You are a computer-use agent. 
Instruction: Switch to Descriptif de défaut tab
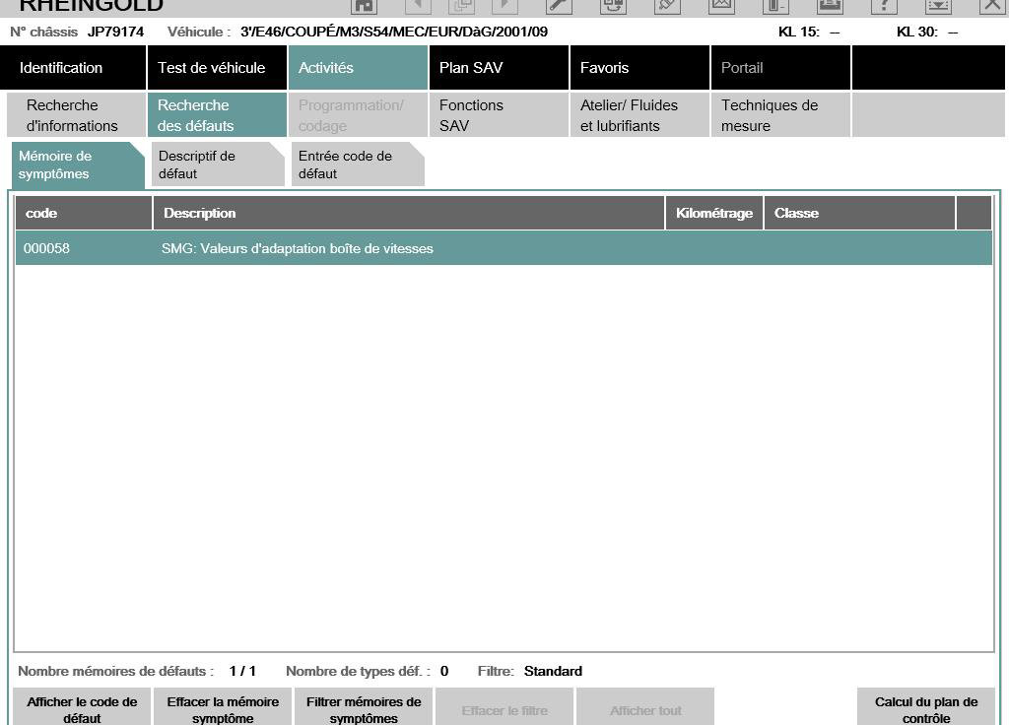[218, 165]
